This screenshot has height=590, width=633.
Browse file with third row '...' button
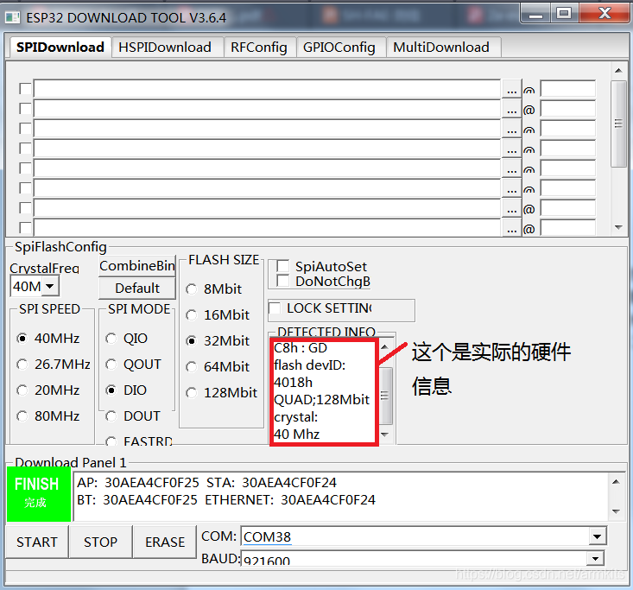(511, 130)
